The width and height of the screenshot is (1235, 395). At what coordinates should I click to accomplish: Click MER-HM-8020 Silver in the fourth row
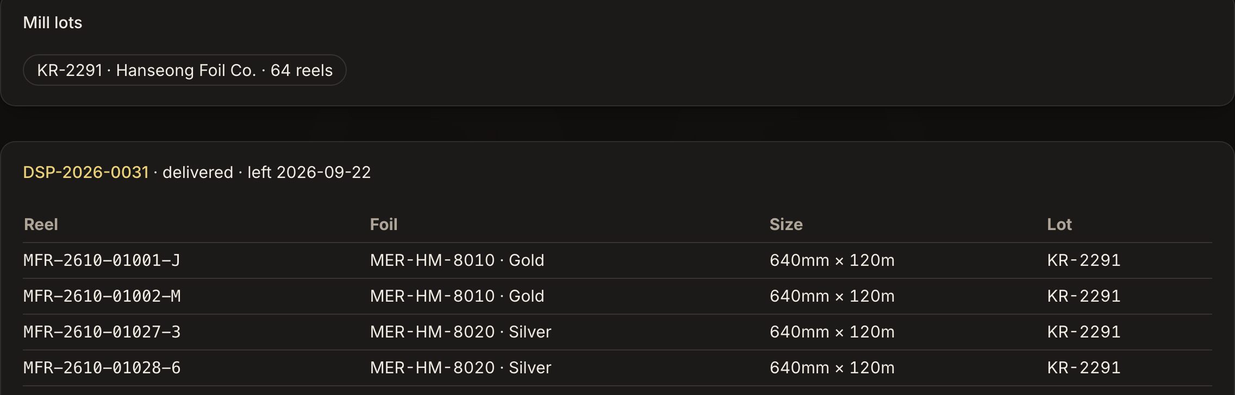(x=460, y=368)
